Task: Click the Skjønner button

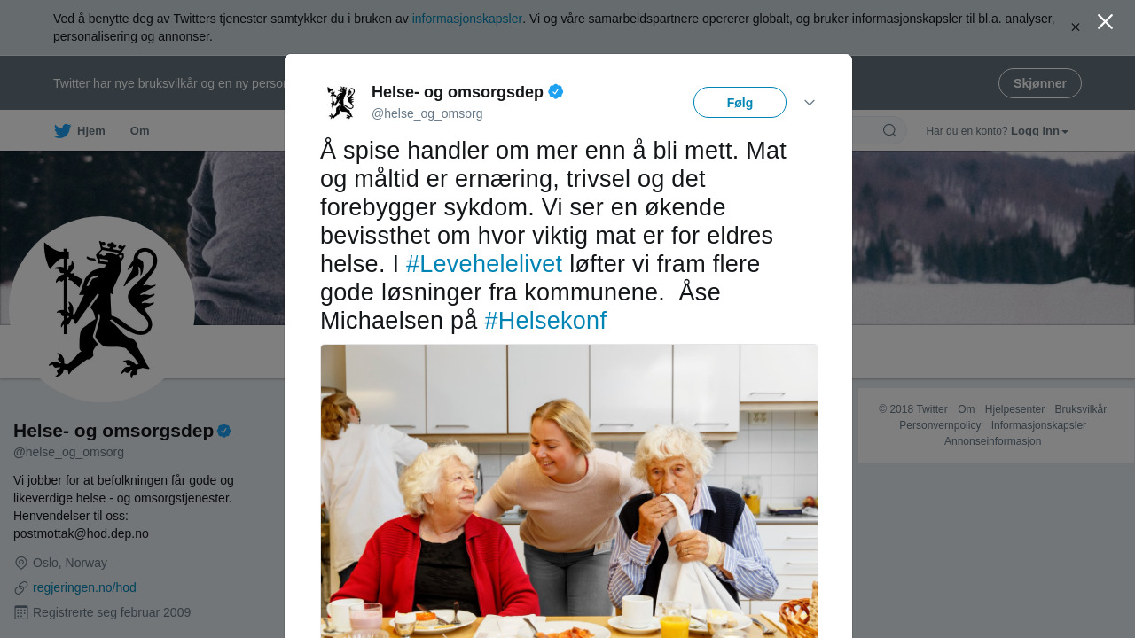Action: point(1040,83)
